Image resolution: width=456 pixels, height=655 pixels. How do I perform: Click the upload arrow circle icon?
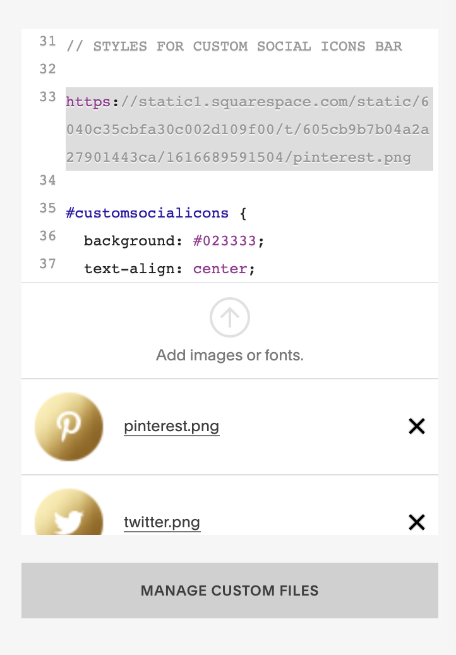(230, 317)
